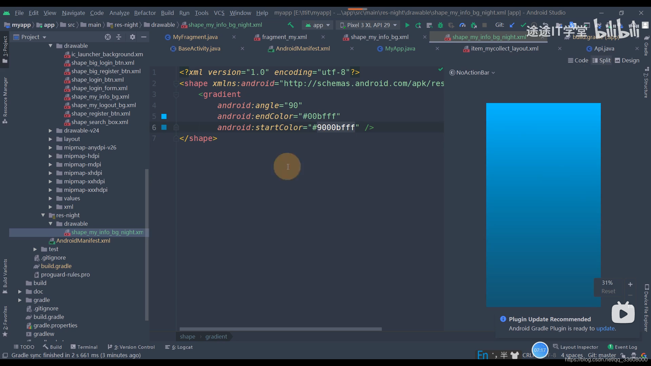The image size is (651, 366).
Task: Click the gradient shape preview image
Action: (543, 205)
